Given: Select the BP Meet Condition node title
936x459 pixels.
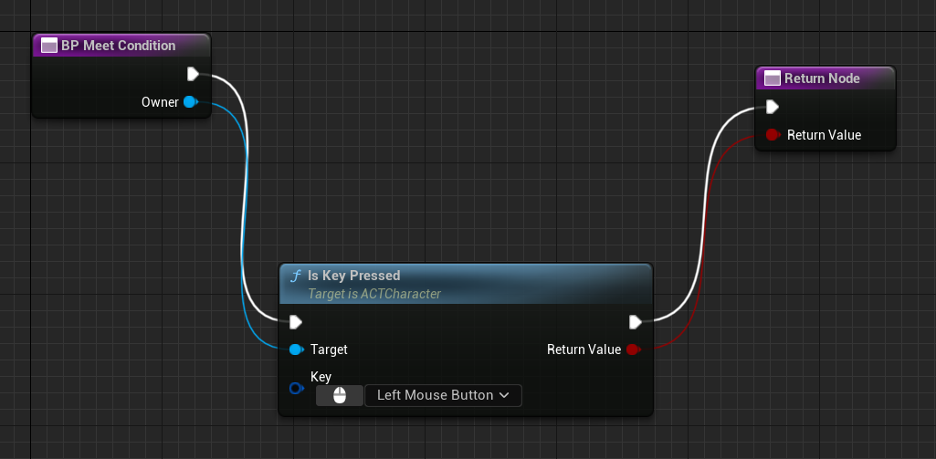Looking at the screenshot, I should click(x=119, y=46).
